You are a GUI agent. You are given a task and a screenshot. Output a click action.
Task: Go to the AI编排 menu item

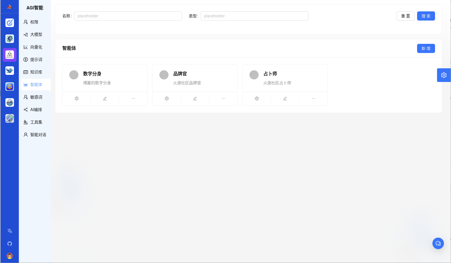click(36, 110)
